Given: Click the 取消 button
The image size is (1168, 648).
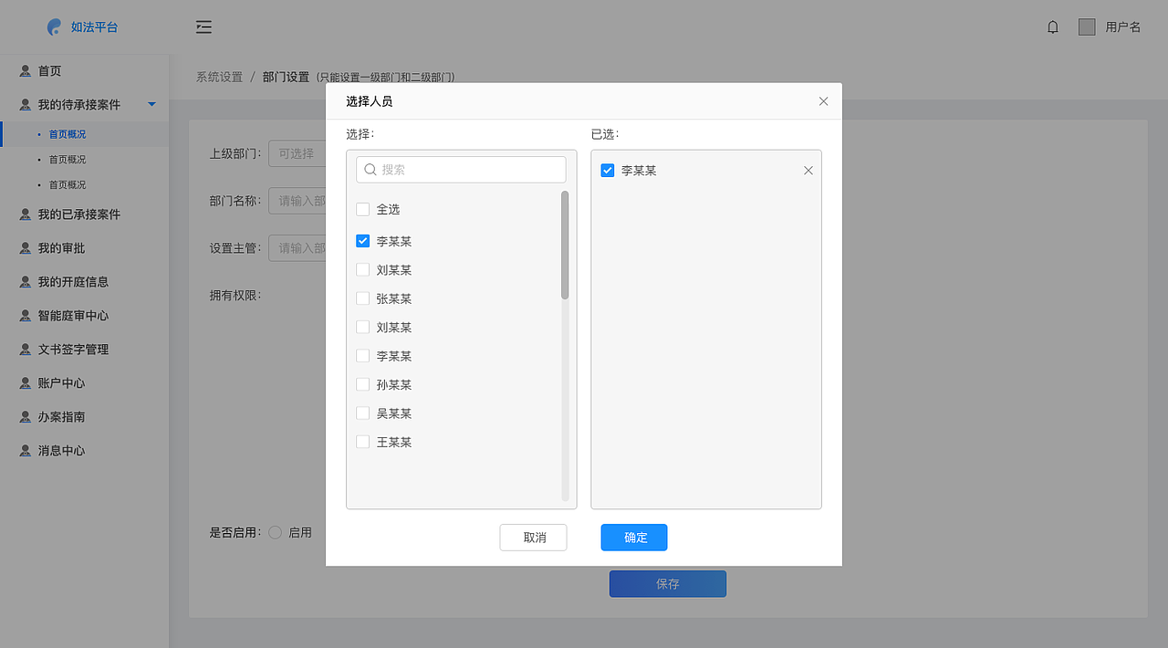Looking at the screenshot, I should tap(533, 538).
